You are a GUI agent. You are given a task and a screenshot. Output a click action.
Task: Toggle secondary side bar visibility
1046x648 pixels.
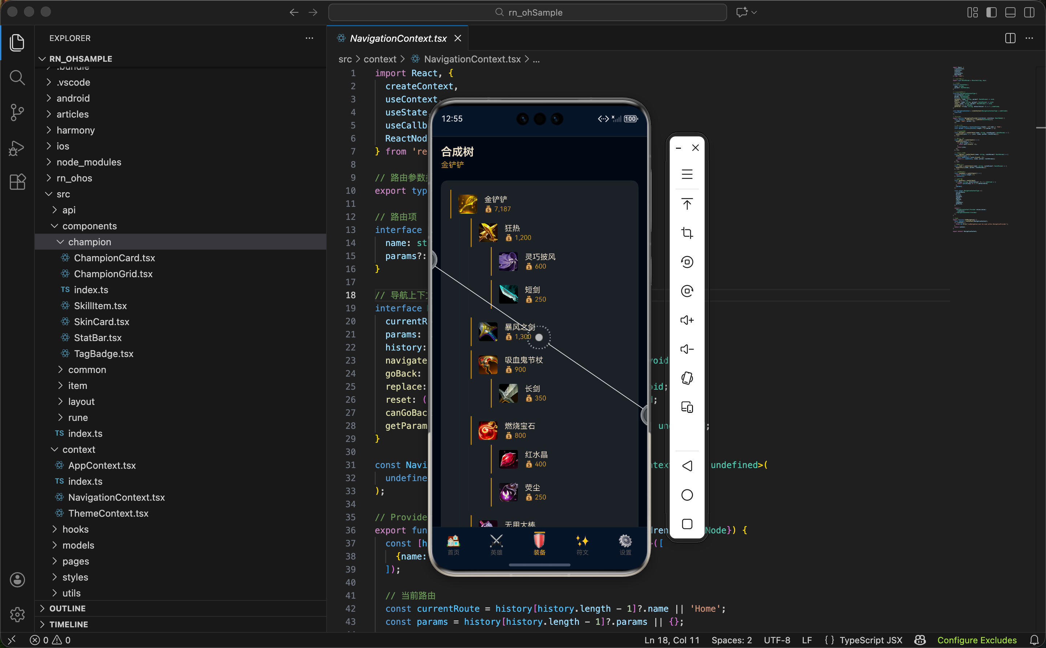[1029, 12]
